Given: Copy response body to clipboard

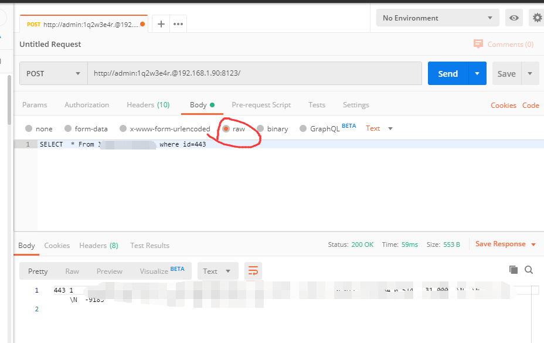Looking at the screenshot, I should pyautogui.click(x=514, y=270).
